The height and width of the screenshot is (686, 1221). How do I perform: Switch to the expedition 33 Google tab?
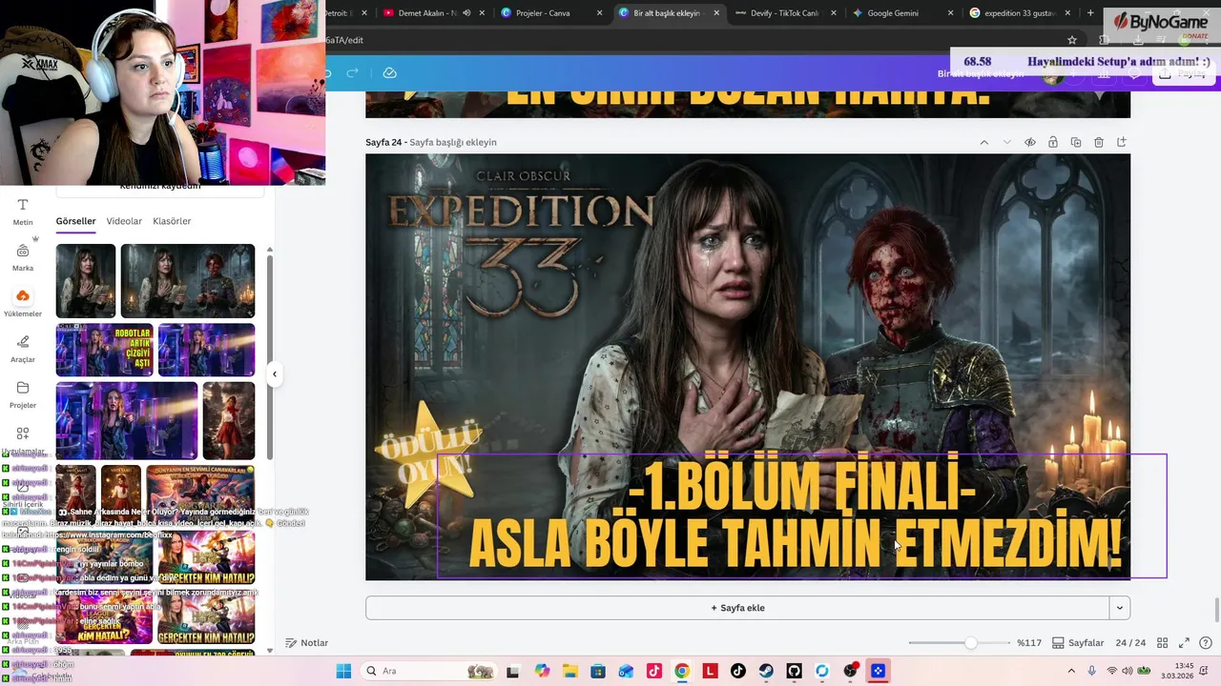click(1021, 13)
